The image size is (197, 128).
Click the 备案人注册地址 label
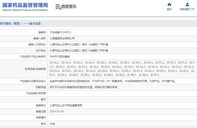tap(37, 45)
